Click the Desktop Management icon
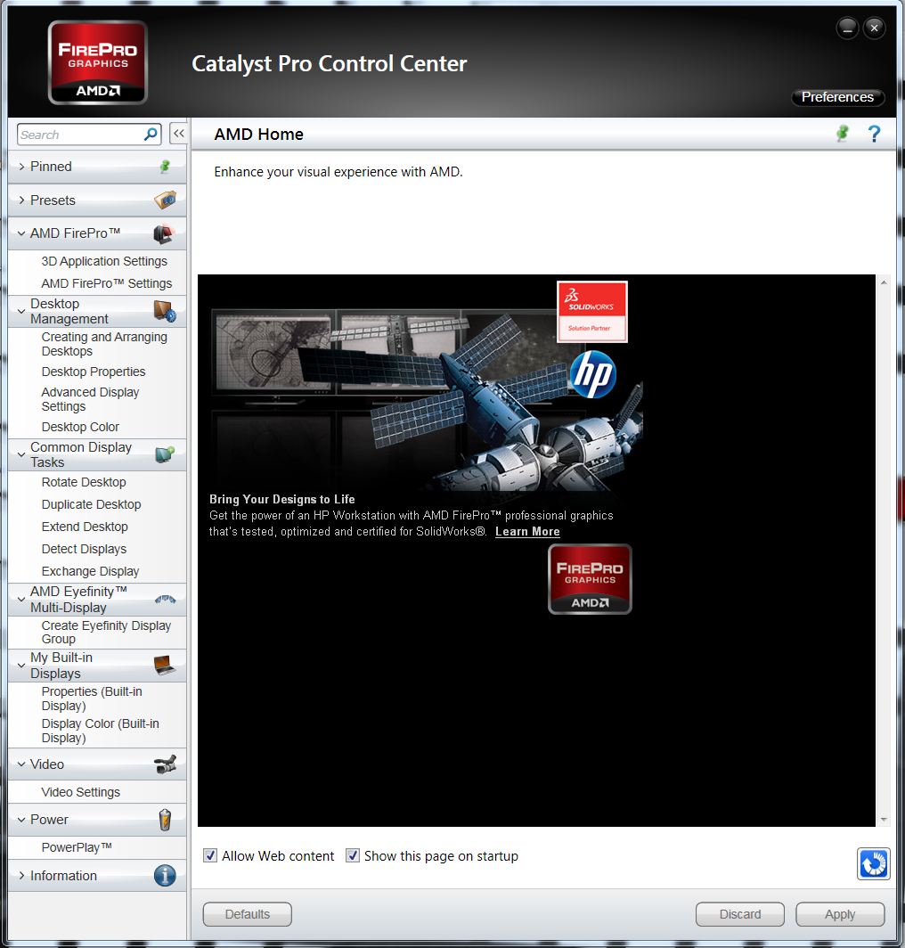The image size is (905, 948). (165, 311)
